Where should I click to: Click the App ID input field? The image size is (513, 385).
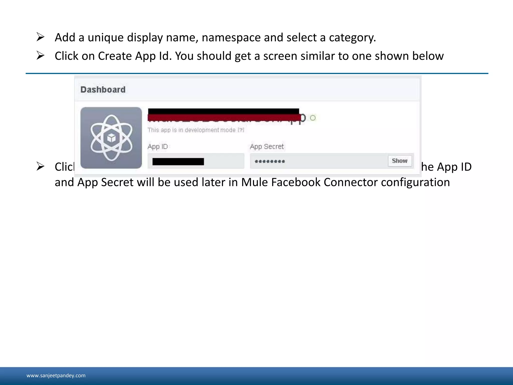(196, 161)
